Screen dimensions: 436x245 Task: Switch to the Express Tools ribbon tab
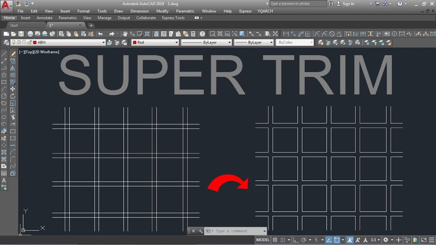pos(173,18)
